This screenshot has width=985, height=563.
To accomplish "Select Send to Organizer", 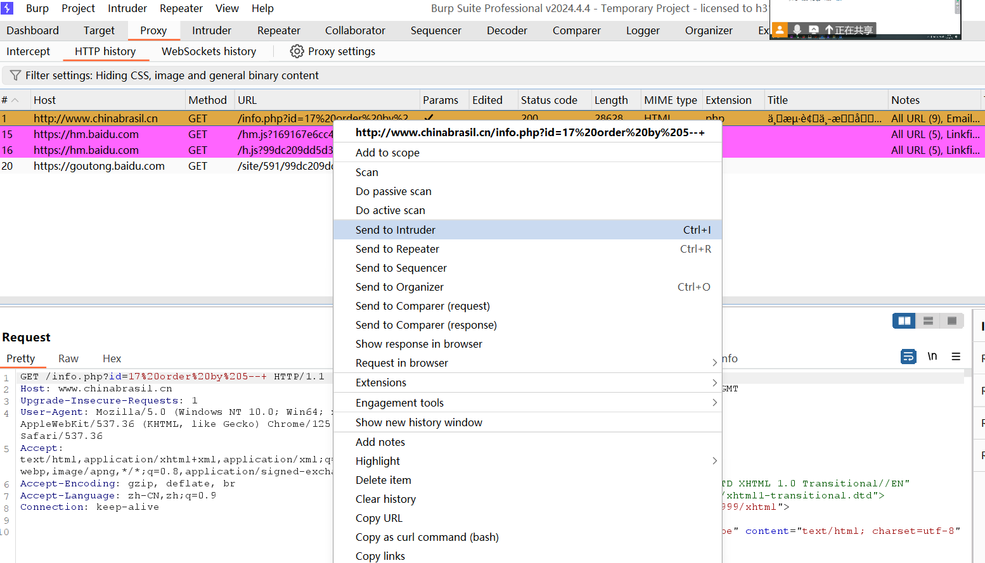I will coord(527,287).
